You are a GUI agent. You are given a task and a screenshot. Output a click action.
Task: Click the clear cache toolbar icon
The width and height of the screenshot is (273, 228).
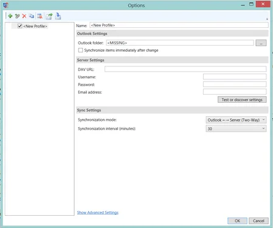click(x=40, y=16)
